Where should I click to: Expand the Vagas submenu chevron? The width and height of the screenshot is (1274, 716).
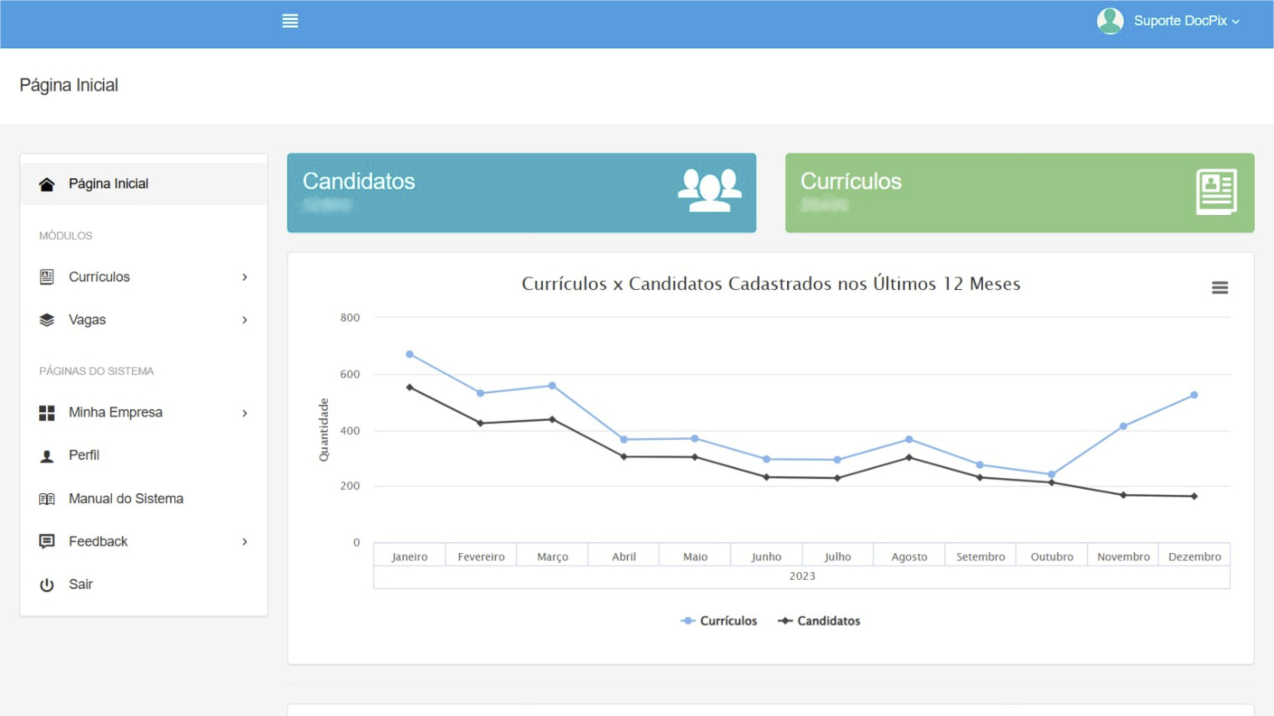244,320
